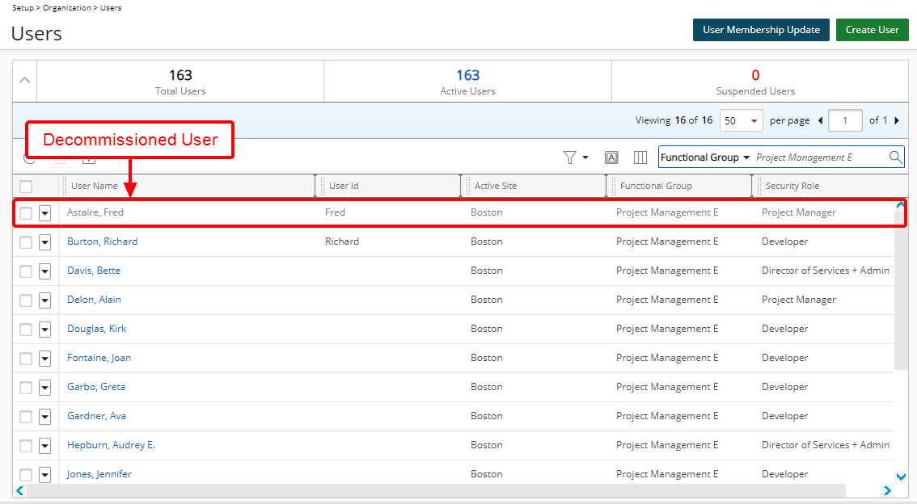Click the search magnifier icon

(x=895, y=157)
